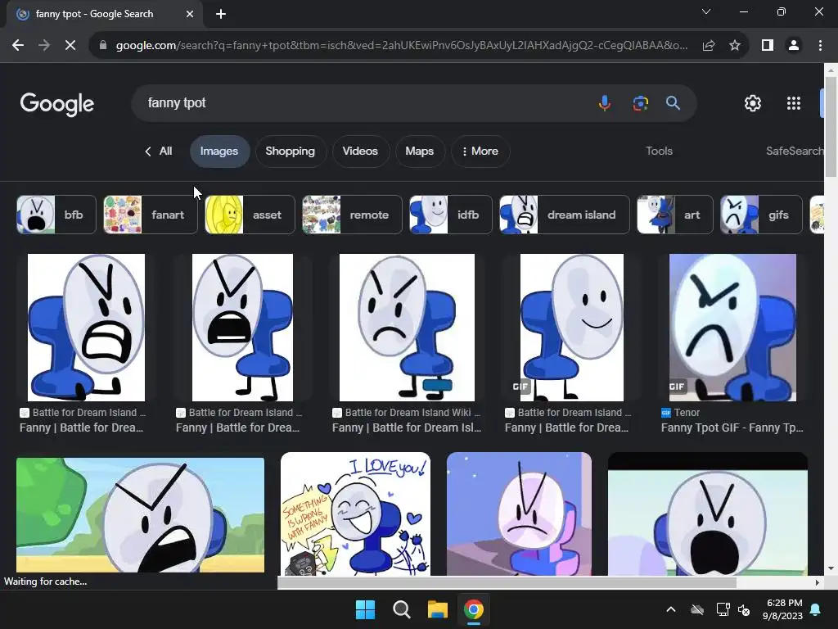Open Chrome three-dot menu
Viewport: 838px width, 629px height.
tap(820, 46)
